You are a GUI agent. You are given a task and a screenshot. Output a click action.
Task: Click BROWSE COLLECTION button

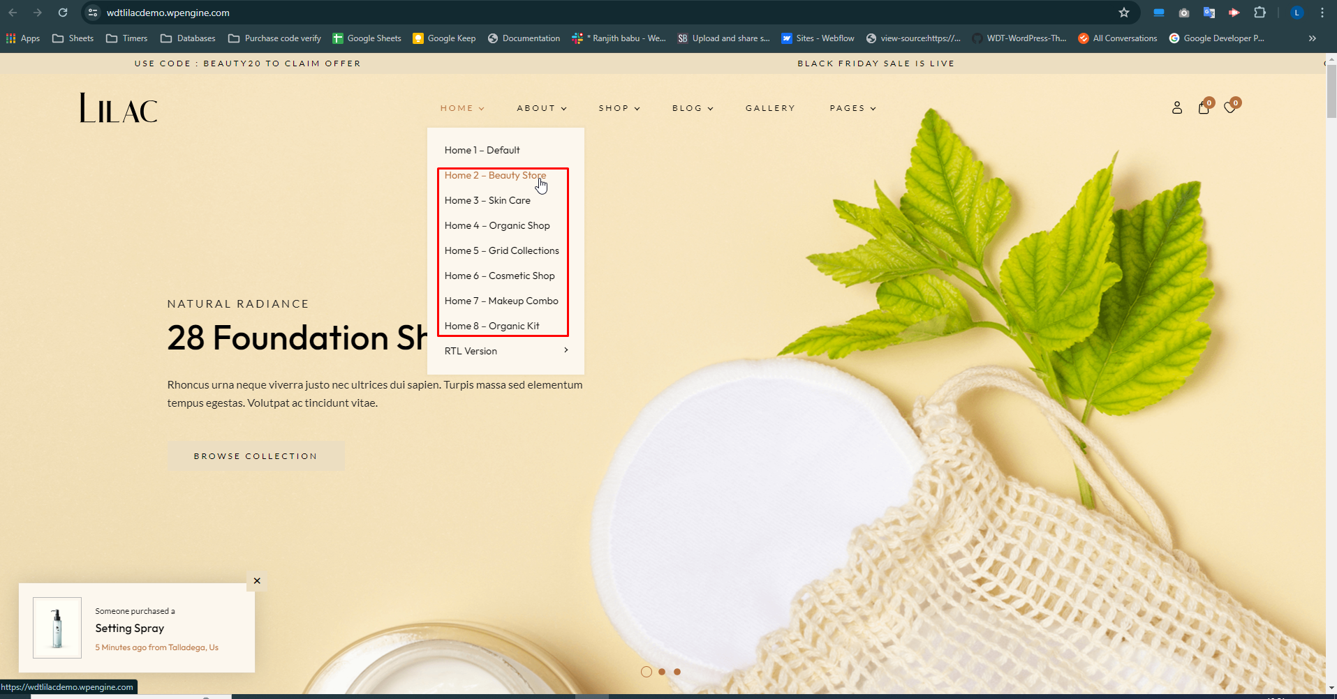256,456
